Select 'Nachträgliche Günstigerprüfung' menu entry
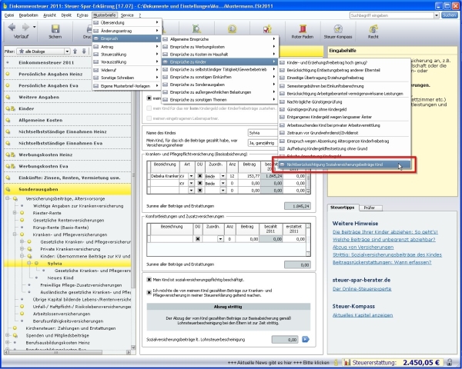This screenshot has width=462, height=369. tap(344, 101)
